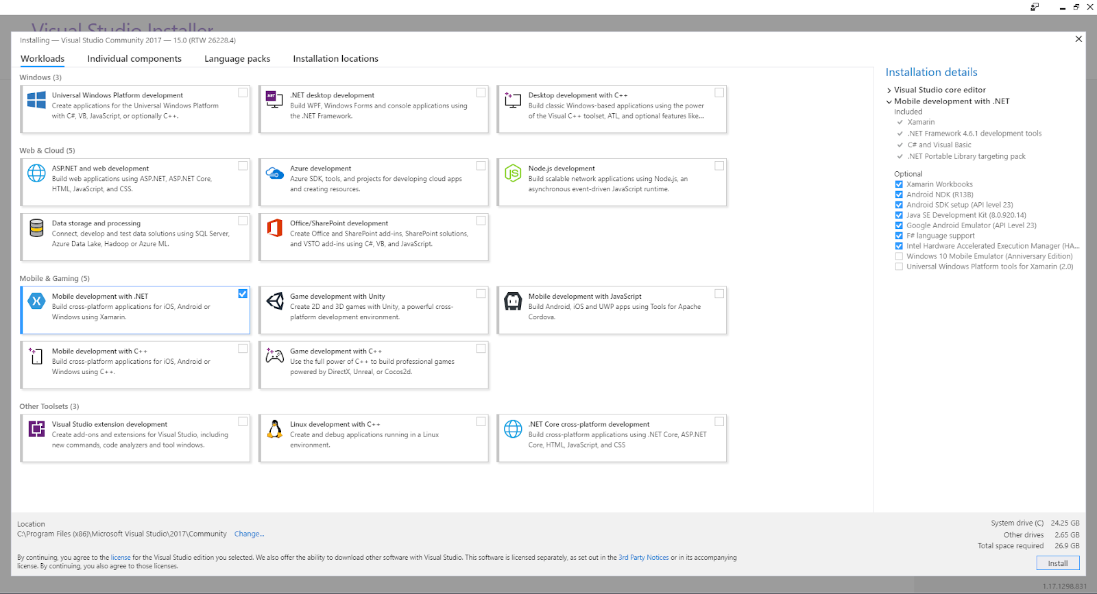Click the .NET Core cross-platform globe icon

coord(513,429)
